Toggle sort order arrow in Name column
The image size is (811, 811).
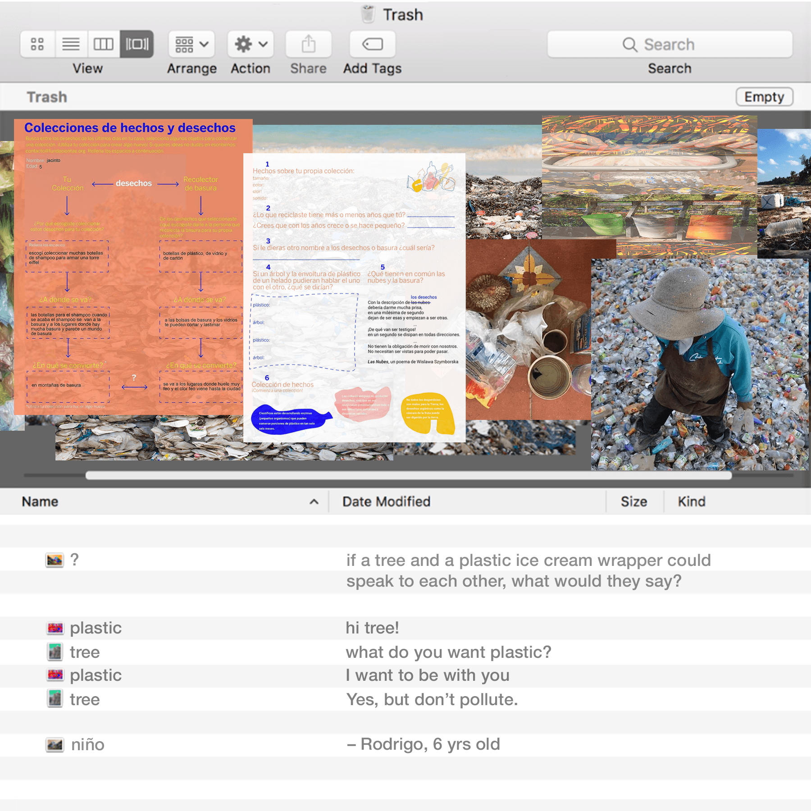click(314, 501)
